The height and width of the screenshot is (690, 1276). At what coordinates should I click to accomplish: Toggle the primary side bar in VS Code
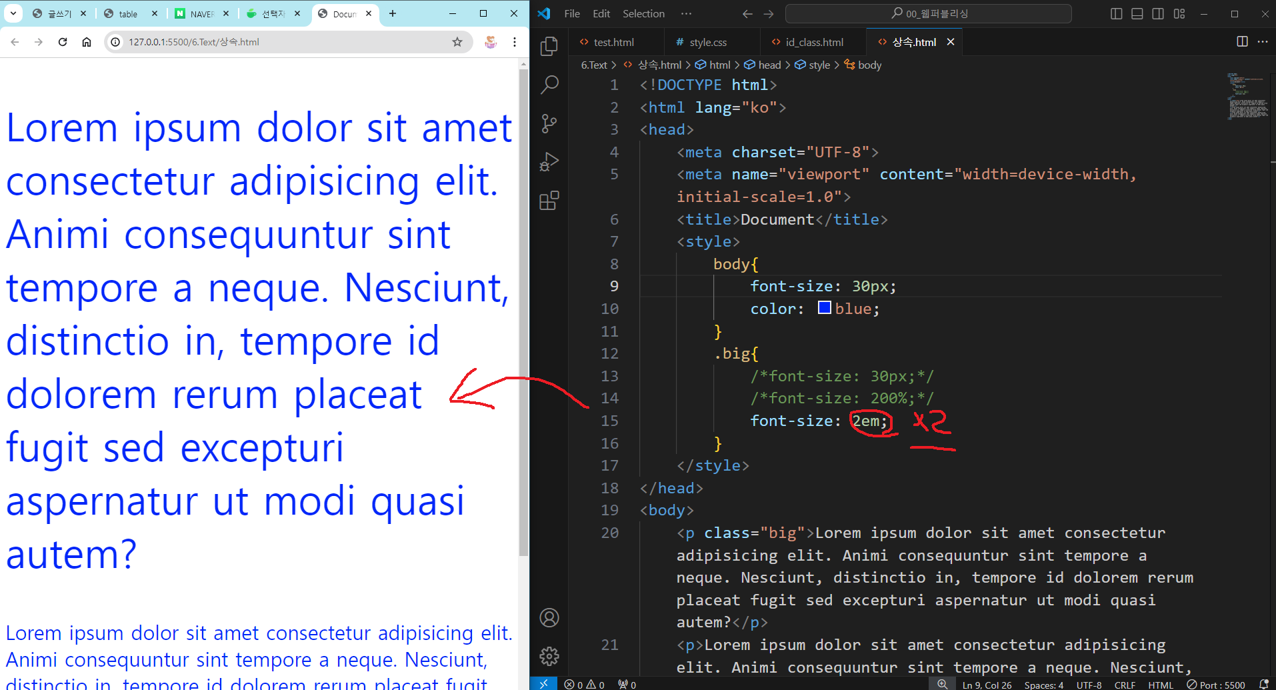pos(1116,13)
